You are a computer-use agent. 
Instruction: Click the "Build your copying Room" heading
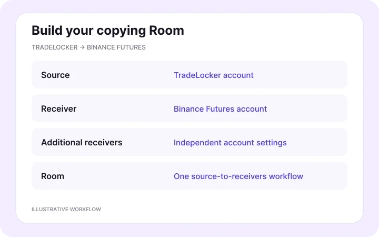(108, 31)
